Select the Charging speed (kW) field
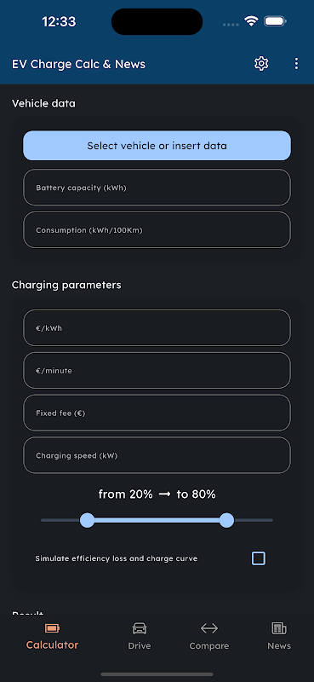Screen dimensions: 314x682 tap(157, 455)
